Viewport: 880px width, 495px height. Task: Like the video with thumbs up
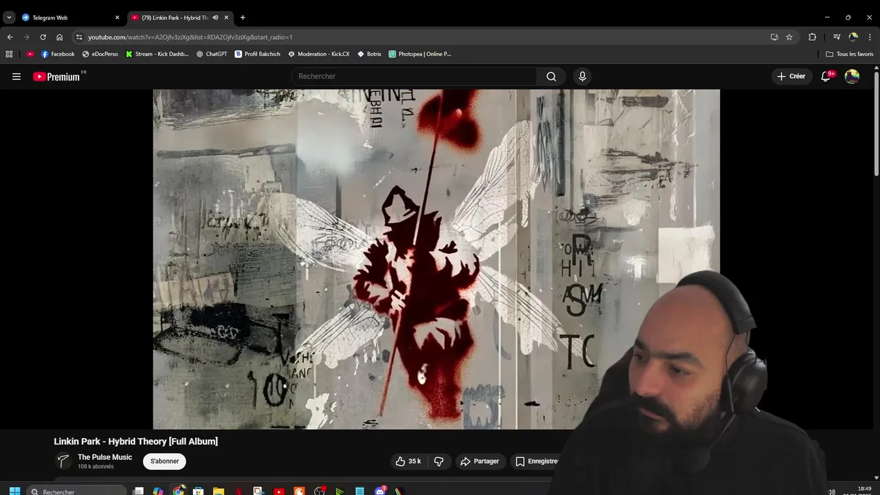[x=408, y=461]
